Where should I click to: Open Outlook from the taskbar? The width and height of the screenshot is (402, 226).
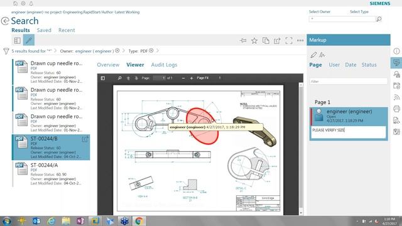coord(36,221)
